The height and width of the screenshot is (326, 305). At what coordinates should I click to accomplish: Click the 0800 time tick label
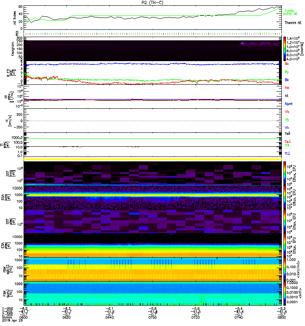(x=281, y=317)
